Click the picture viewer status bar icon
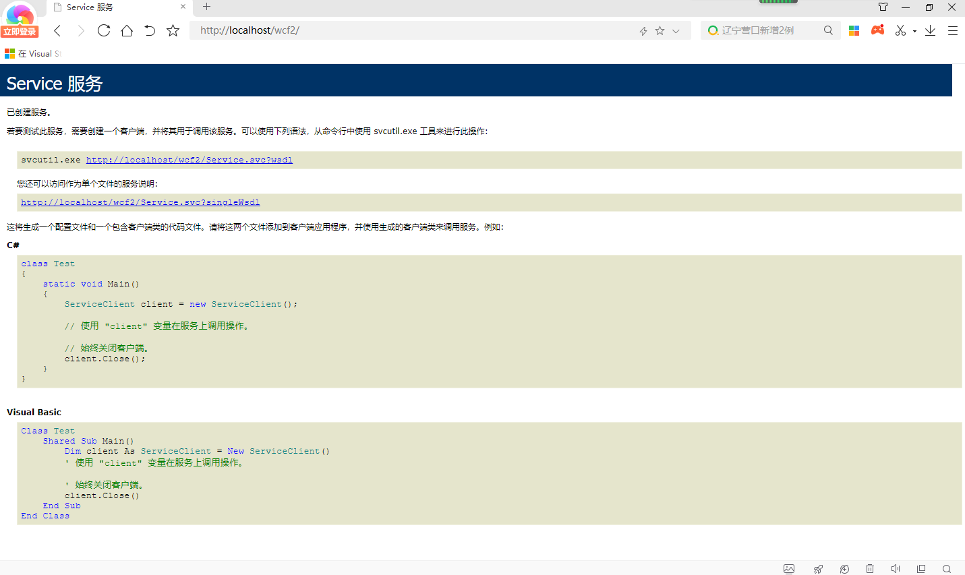The width and height of the screenshot is (965, 575). 789,568
